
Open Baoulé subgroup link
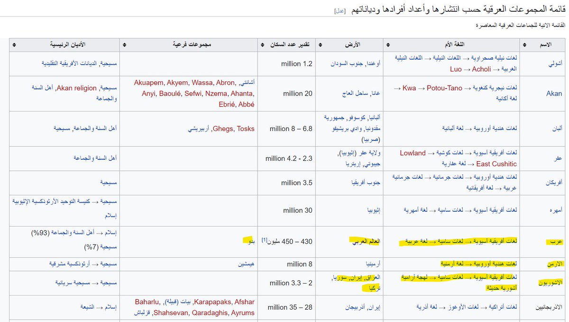[170, 94]
